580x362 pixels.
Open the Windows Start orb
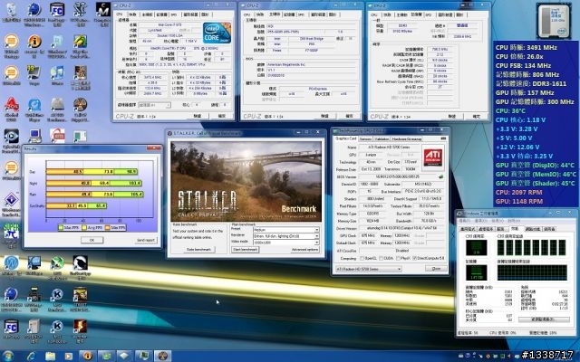pos(8,356)
